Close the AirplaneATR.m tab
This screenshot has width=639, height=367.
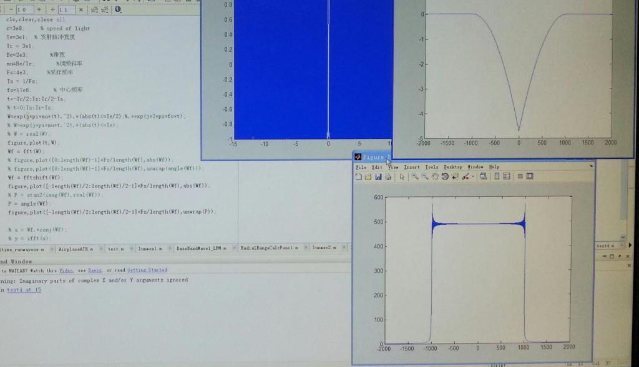pos(101,249)
